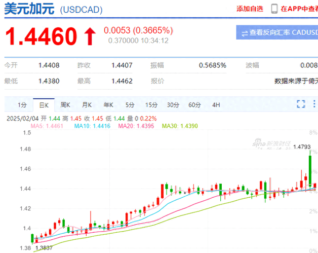This screenshot has height=253, width=318.
Task: Open the fullscreen chart icon
Action: tap(301, 104)
